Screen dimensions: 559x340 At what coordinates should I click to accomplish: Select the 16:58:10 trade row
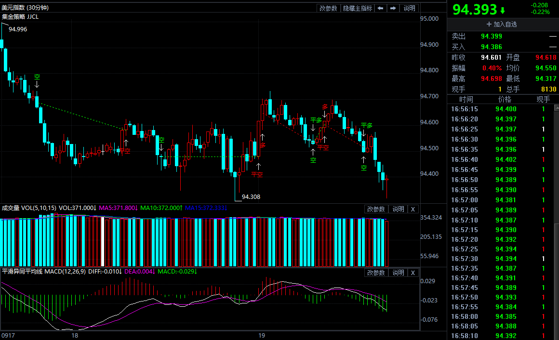tap(501, 336)
